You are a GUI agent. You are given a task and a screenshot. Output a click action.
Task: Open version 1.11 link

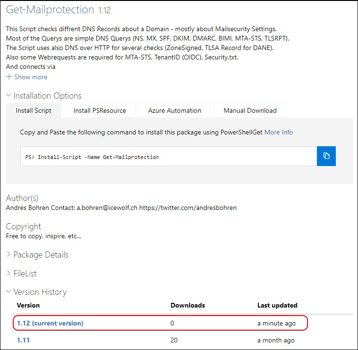coord(23,340)
